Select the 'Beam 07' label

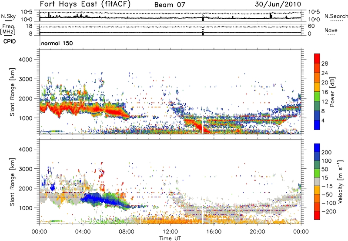(170, 5)
